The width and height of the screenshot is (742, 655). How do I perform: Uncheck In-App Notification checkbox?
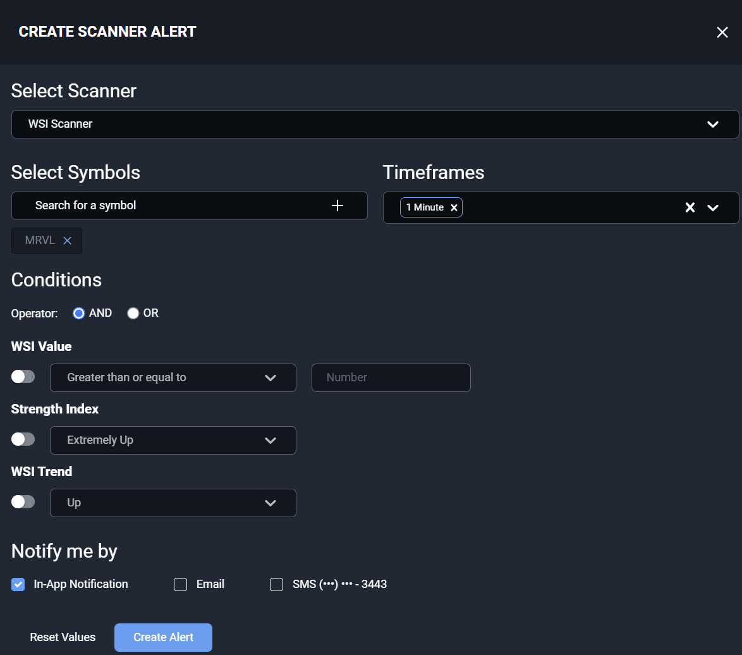point(18,584)
